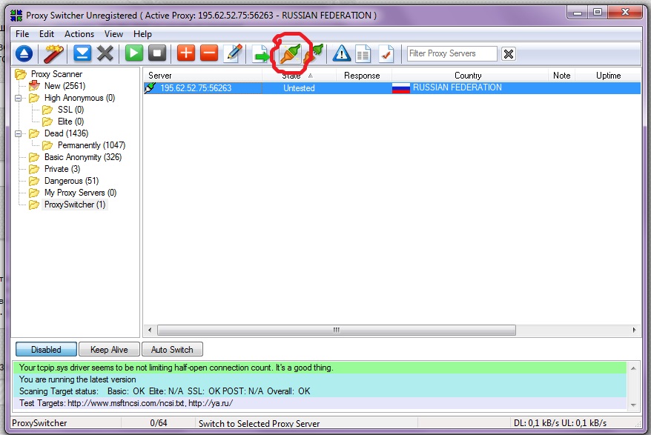This screenshot has width=651, height=435.
Task: Click the log panel scroll-down arrow
Action: 633,405
